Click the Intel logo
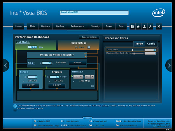175x131 pixels. (159, 13)
